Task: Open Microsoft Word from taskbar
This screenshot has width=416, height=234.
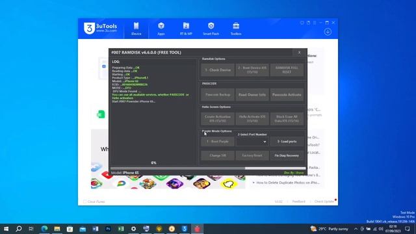Action: (96, 229)
